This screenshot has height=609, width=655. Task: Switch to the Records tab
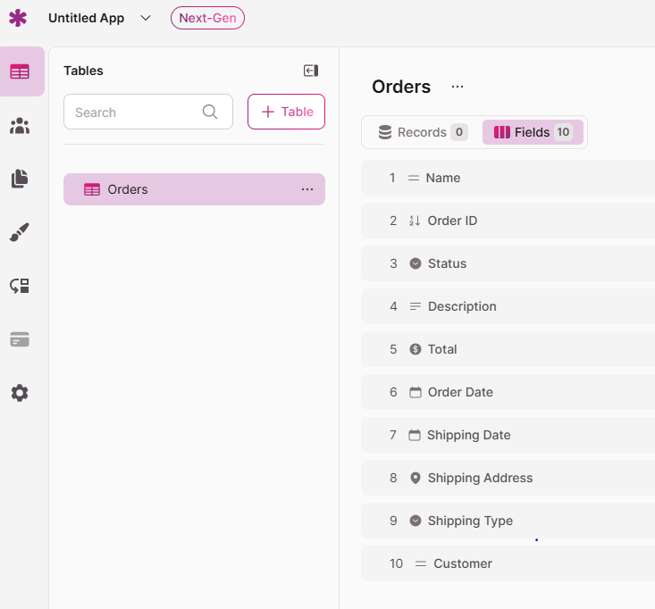pos(422,132)
